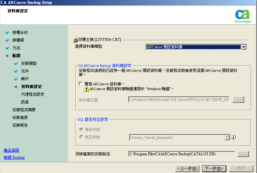Go to the 授權碼 step
Viewport: 257px width, 173px height.
click(x=18, y=40)
